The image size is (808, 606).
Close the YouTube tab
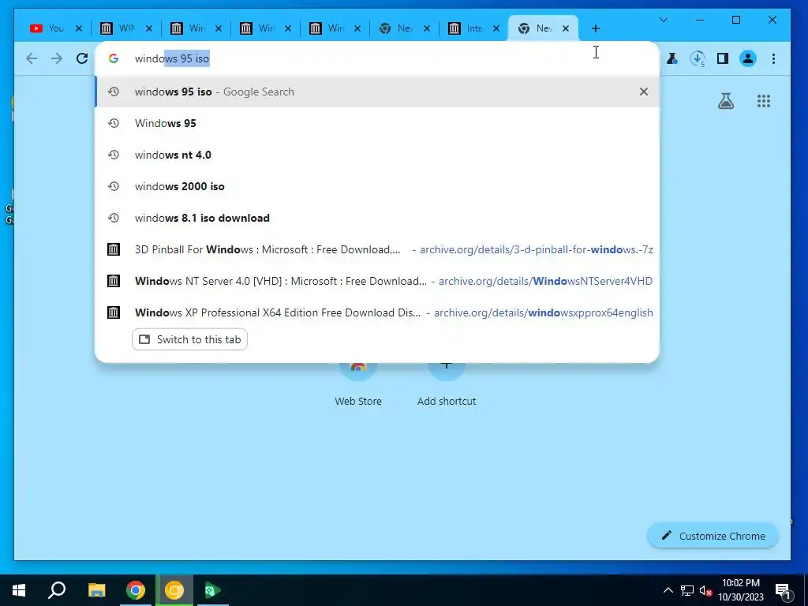(x=79, y=28)
